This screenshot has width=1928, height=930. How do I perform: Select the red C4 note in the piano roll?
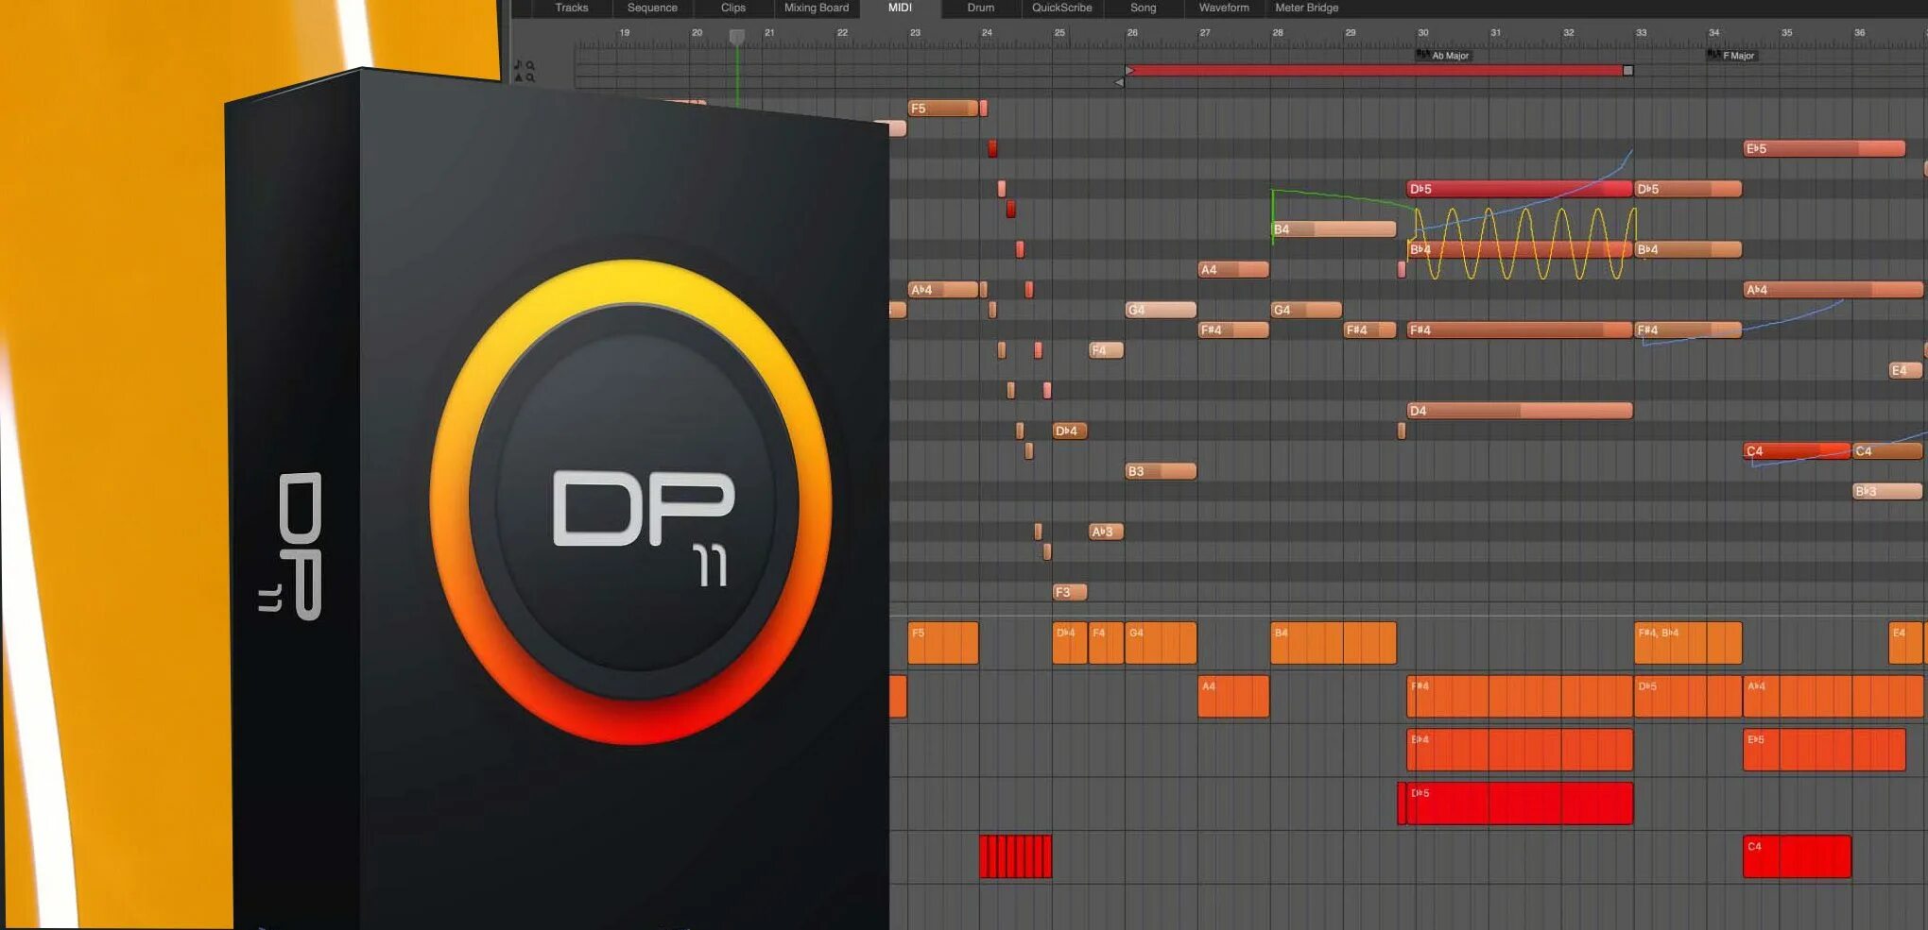1797,451
